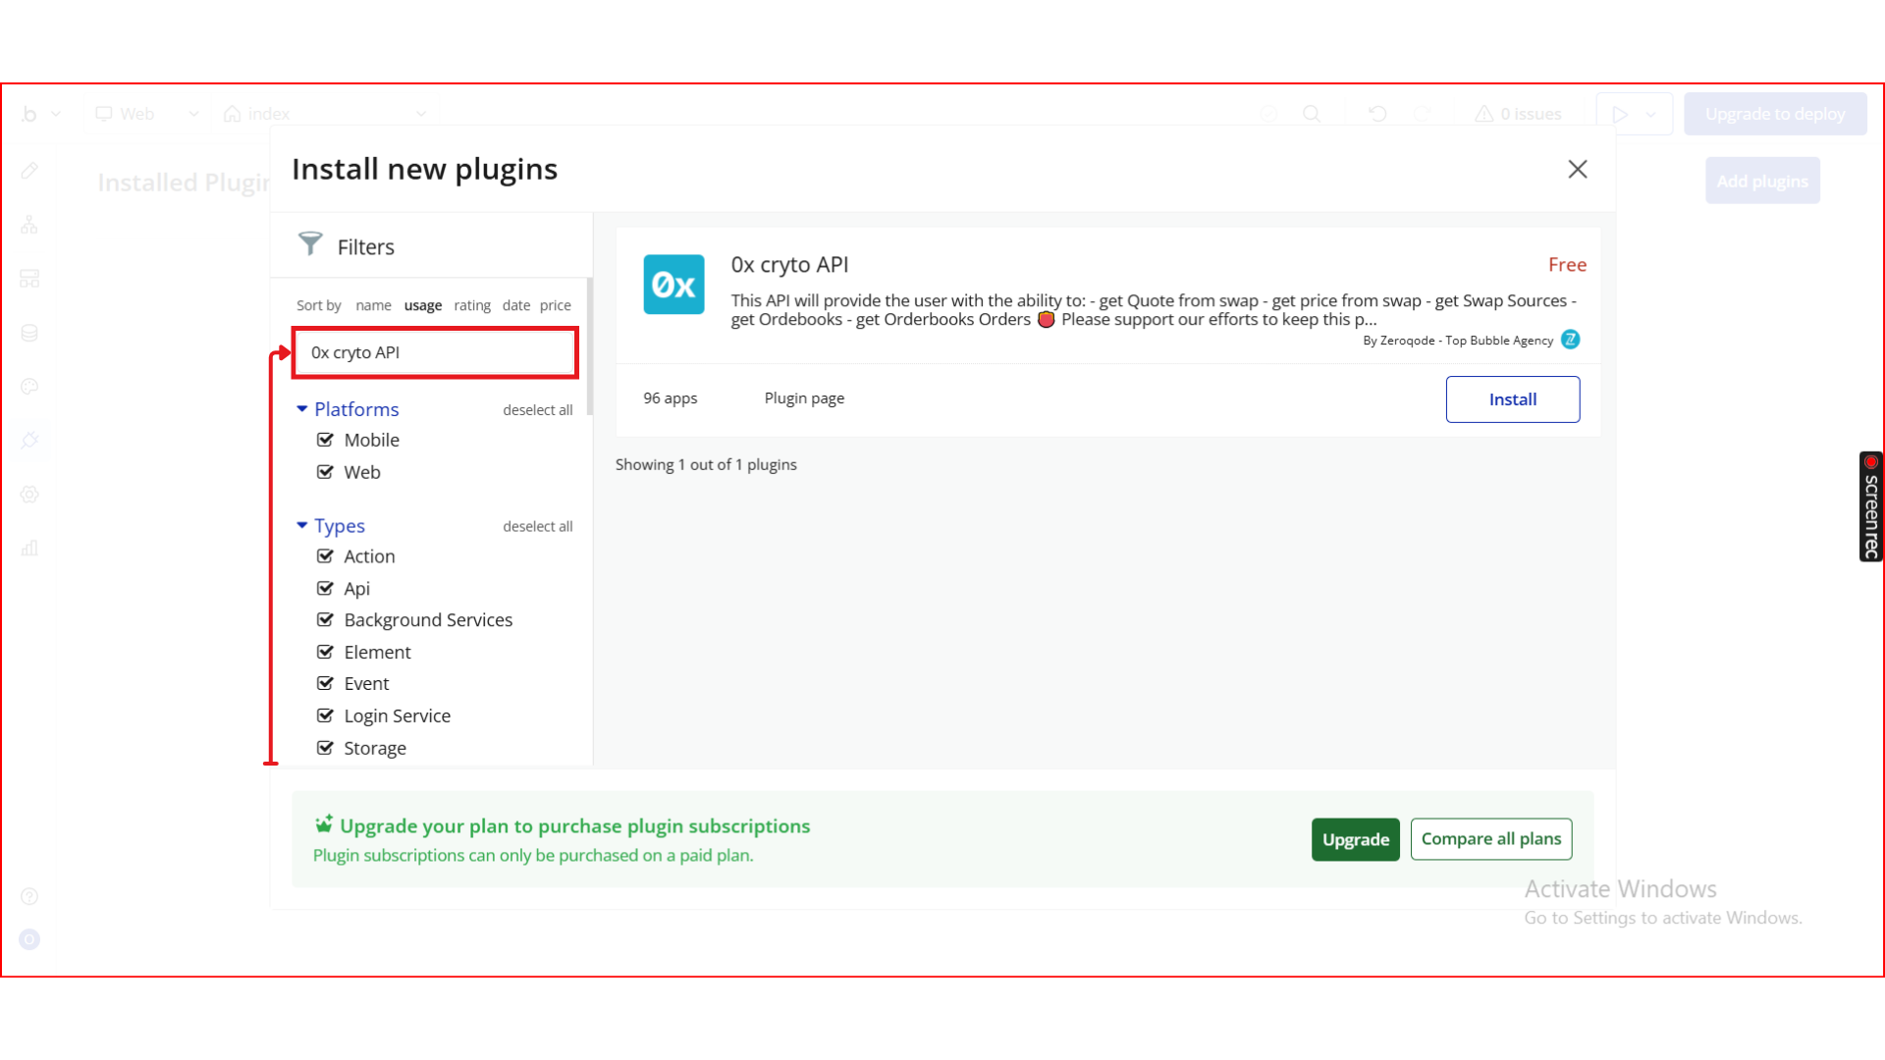The width and height of the screenshot is (1885, 1060).
Task: Open the index page dropdown
Action: tap(326, 114)
